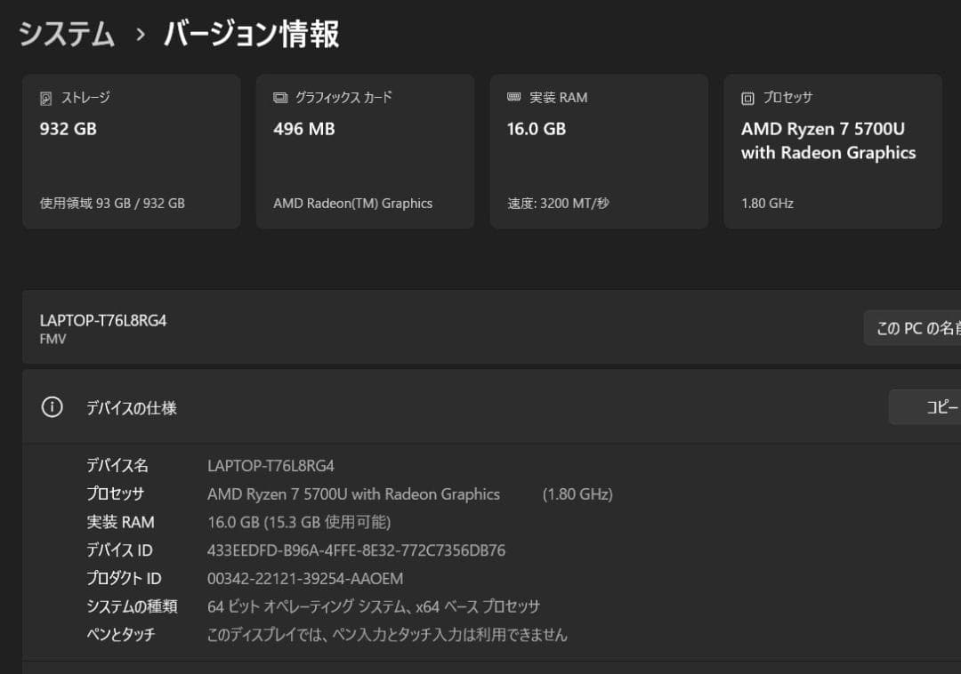Viewport: 961px width, 674px height.
Task: Open the 実装 RAM card showing 16.0 GB
Action: coord(599,151)
